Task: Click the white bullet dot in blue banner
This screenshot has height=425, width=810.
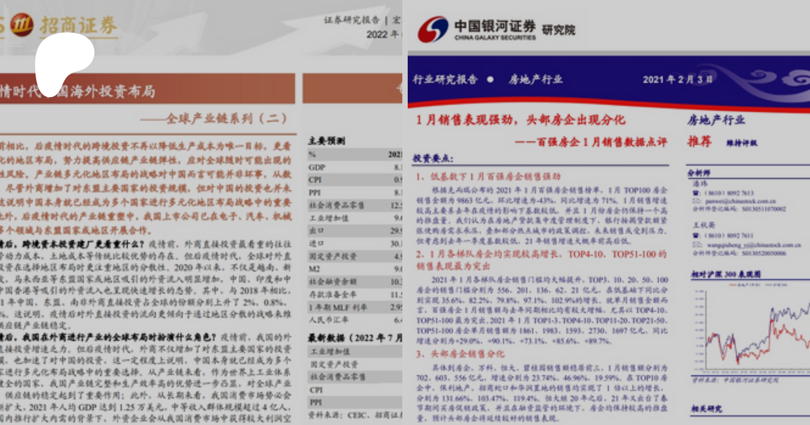Action: [490, 80]
